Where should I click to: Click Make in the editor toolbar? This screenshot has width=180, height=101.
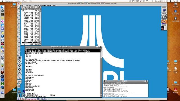click(x=71, y=50)
